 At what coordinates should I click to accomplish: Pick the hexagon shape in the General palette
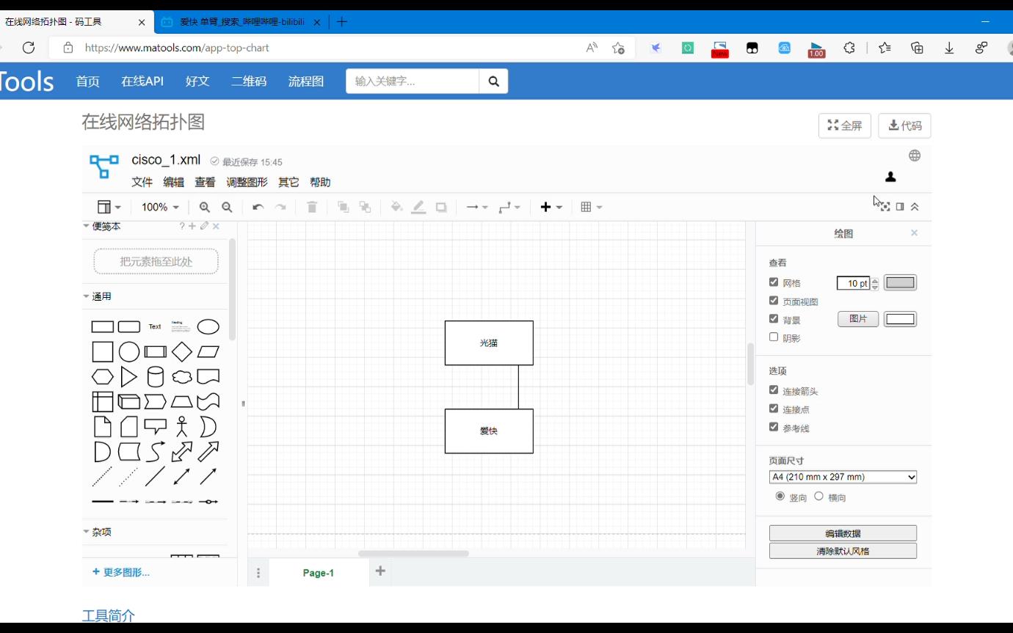[x=103, y=377]
